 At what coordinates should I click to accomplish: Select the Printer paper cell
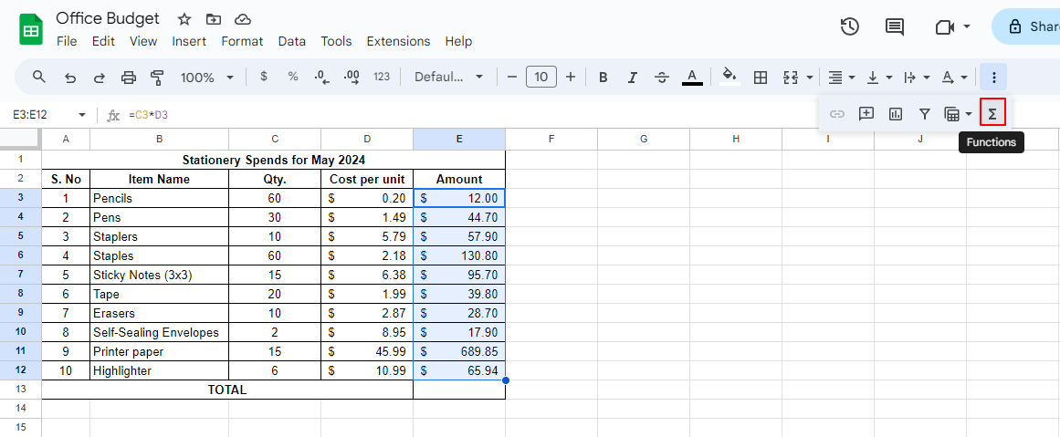[x=159, y=351]
